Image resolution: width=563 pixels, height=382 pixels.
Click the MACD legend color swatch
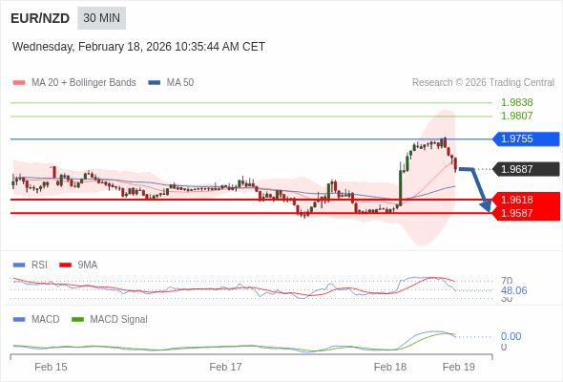tap(19, 320)
